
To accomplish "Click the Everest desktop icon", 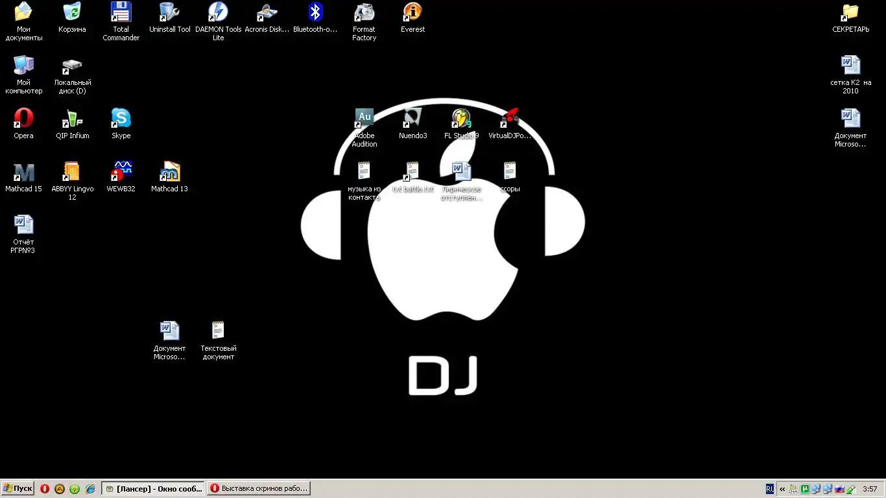I will (x=413, y=13).
